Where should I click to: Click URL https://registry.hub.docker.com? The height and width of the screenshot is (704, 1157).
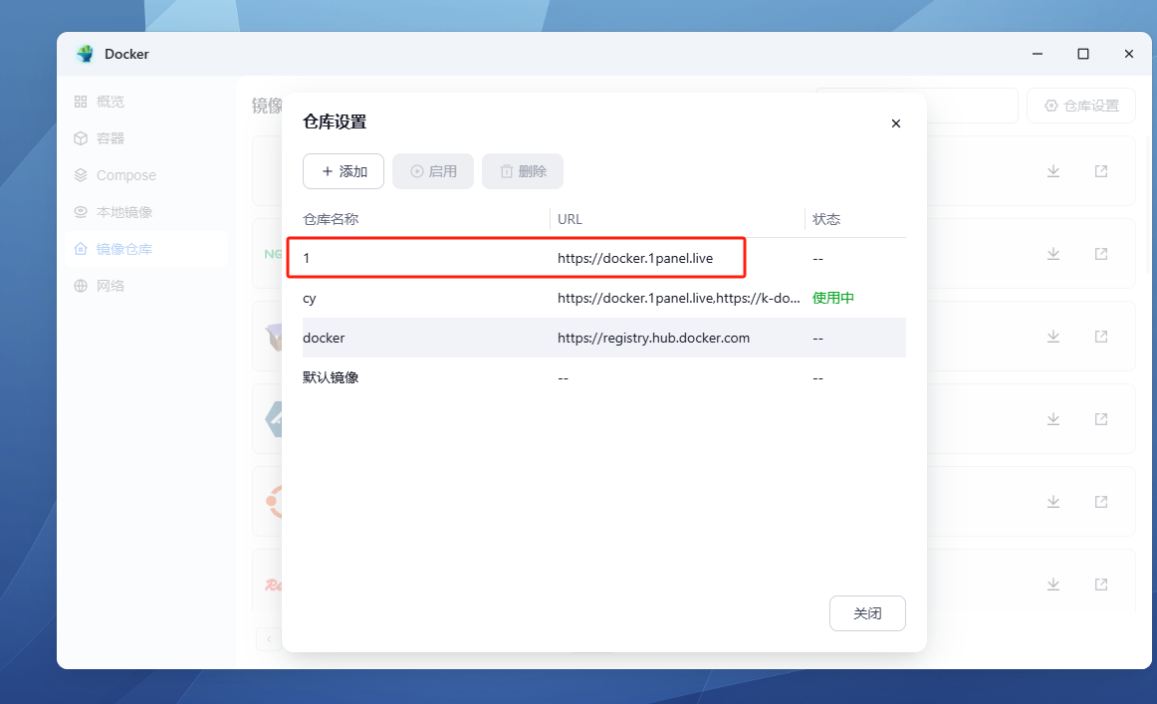[x=654, y=338]
